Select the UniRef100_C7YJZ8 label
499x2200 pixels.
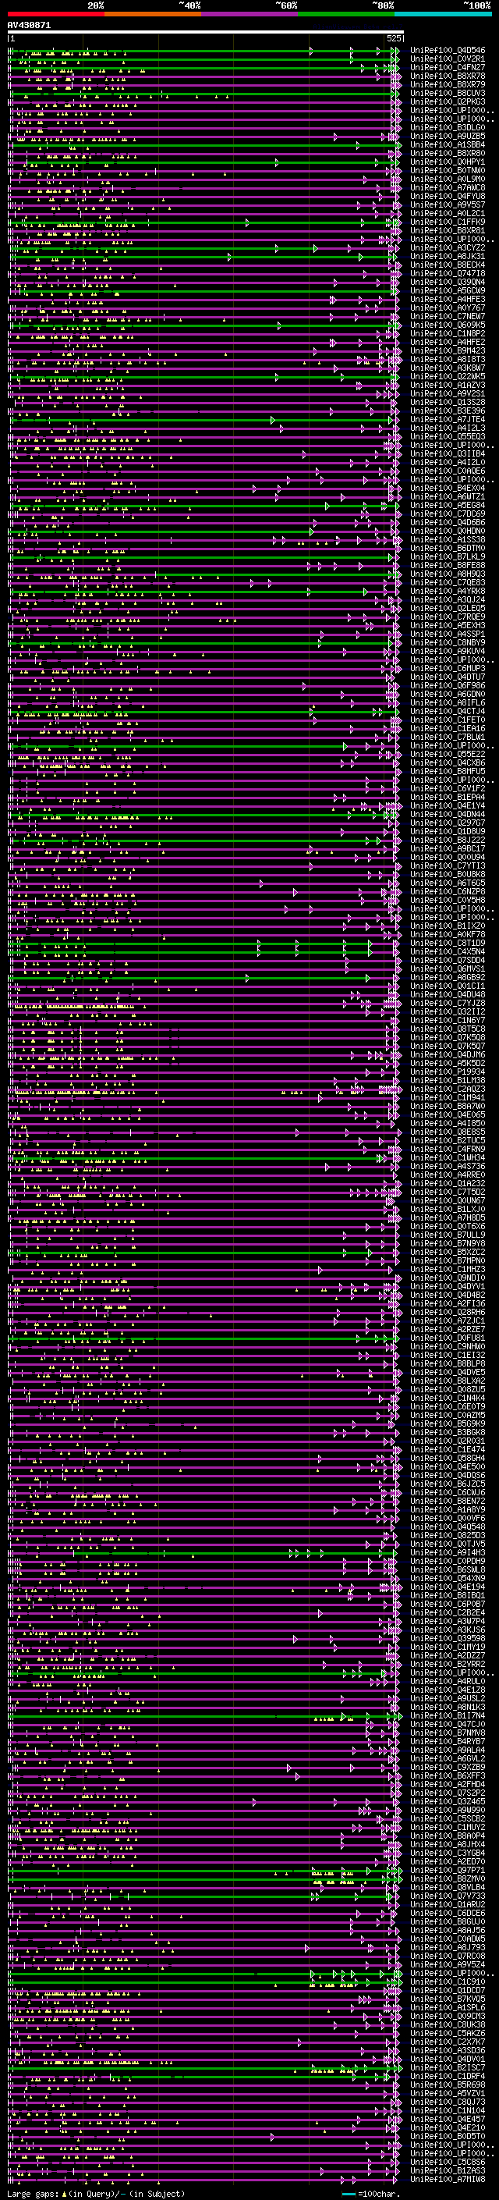coord(448,1004)
